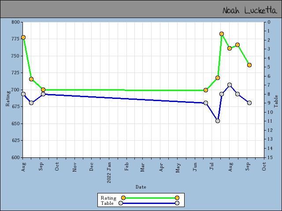Click the '2022 Jan' date axis label

pyautogui.click(x=109, y=169)
